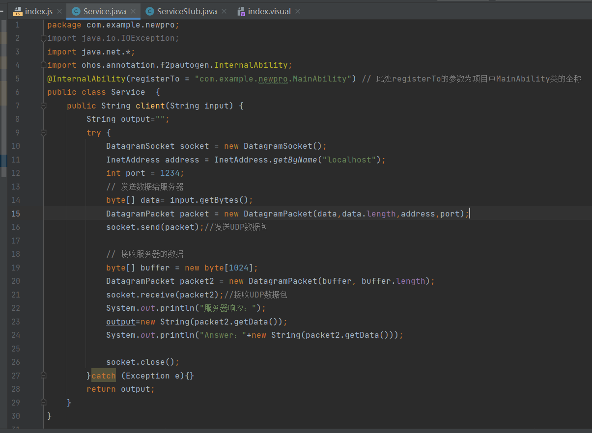This screenshot has width=592, height=433.
Task: Close the Service.java tab
Action: (x=134, y=11)
